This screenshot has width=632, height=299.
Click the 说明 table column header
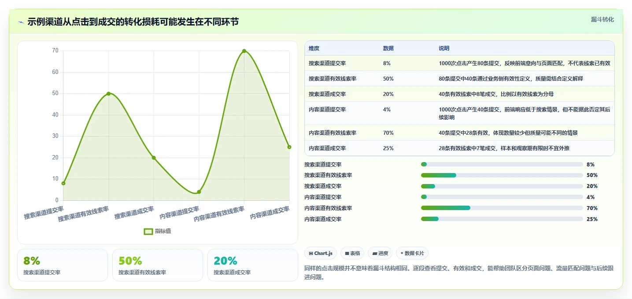click(444, 48)
